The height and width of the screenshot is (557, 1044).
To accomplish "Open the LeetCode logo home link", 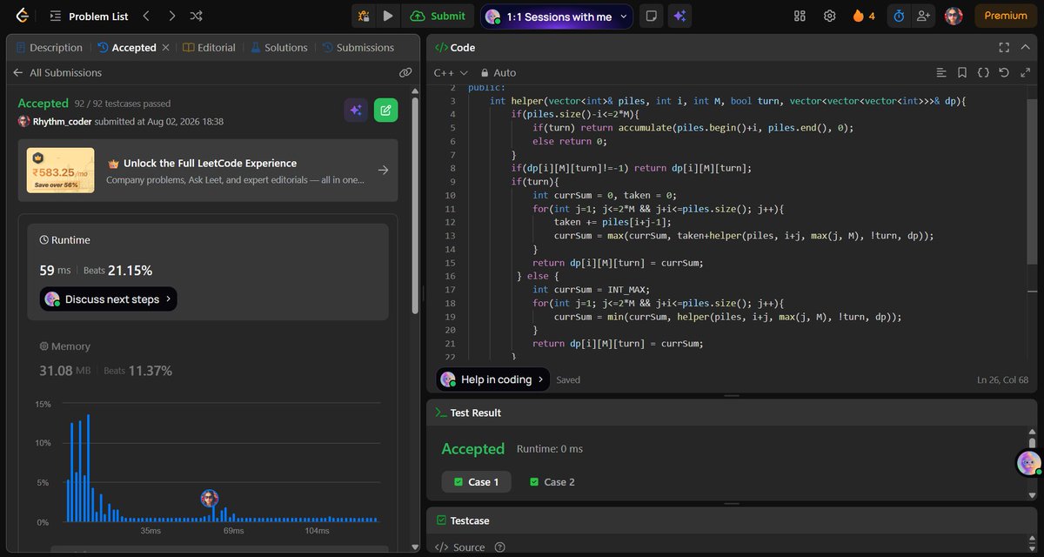I will (x=21, y=16).
